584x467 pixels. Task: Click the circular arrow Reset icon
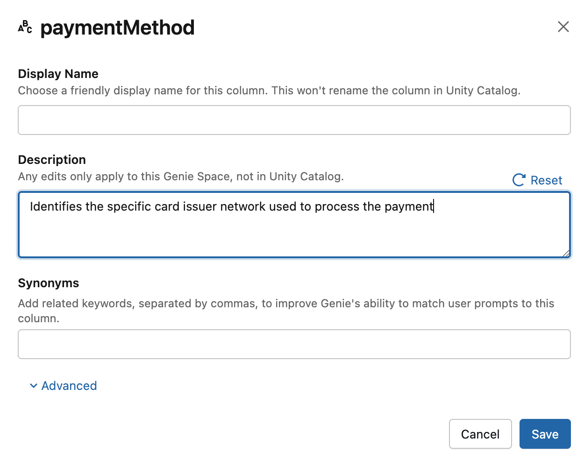[x=519, y=180]
